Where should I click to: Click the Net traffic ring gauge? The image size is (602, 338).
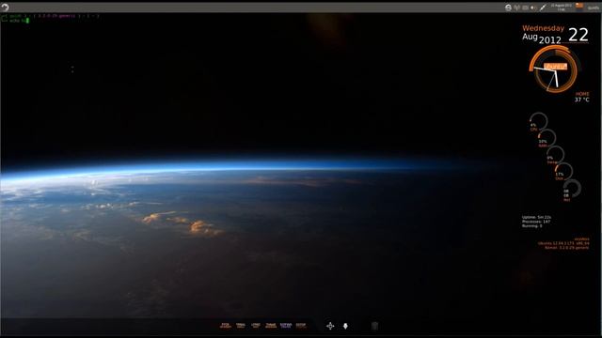pos(572,189)
